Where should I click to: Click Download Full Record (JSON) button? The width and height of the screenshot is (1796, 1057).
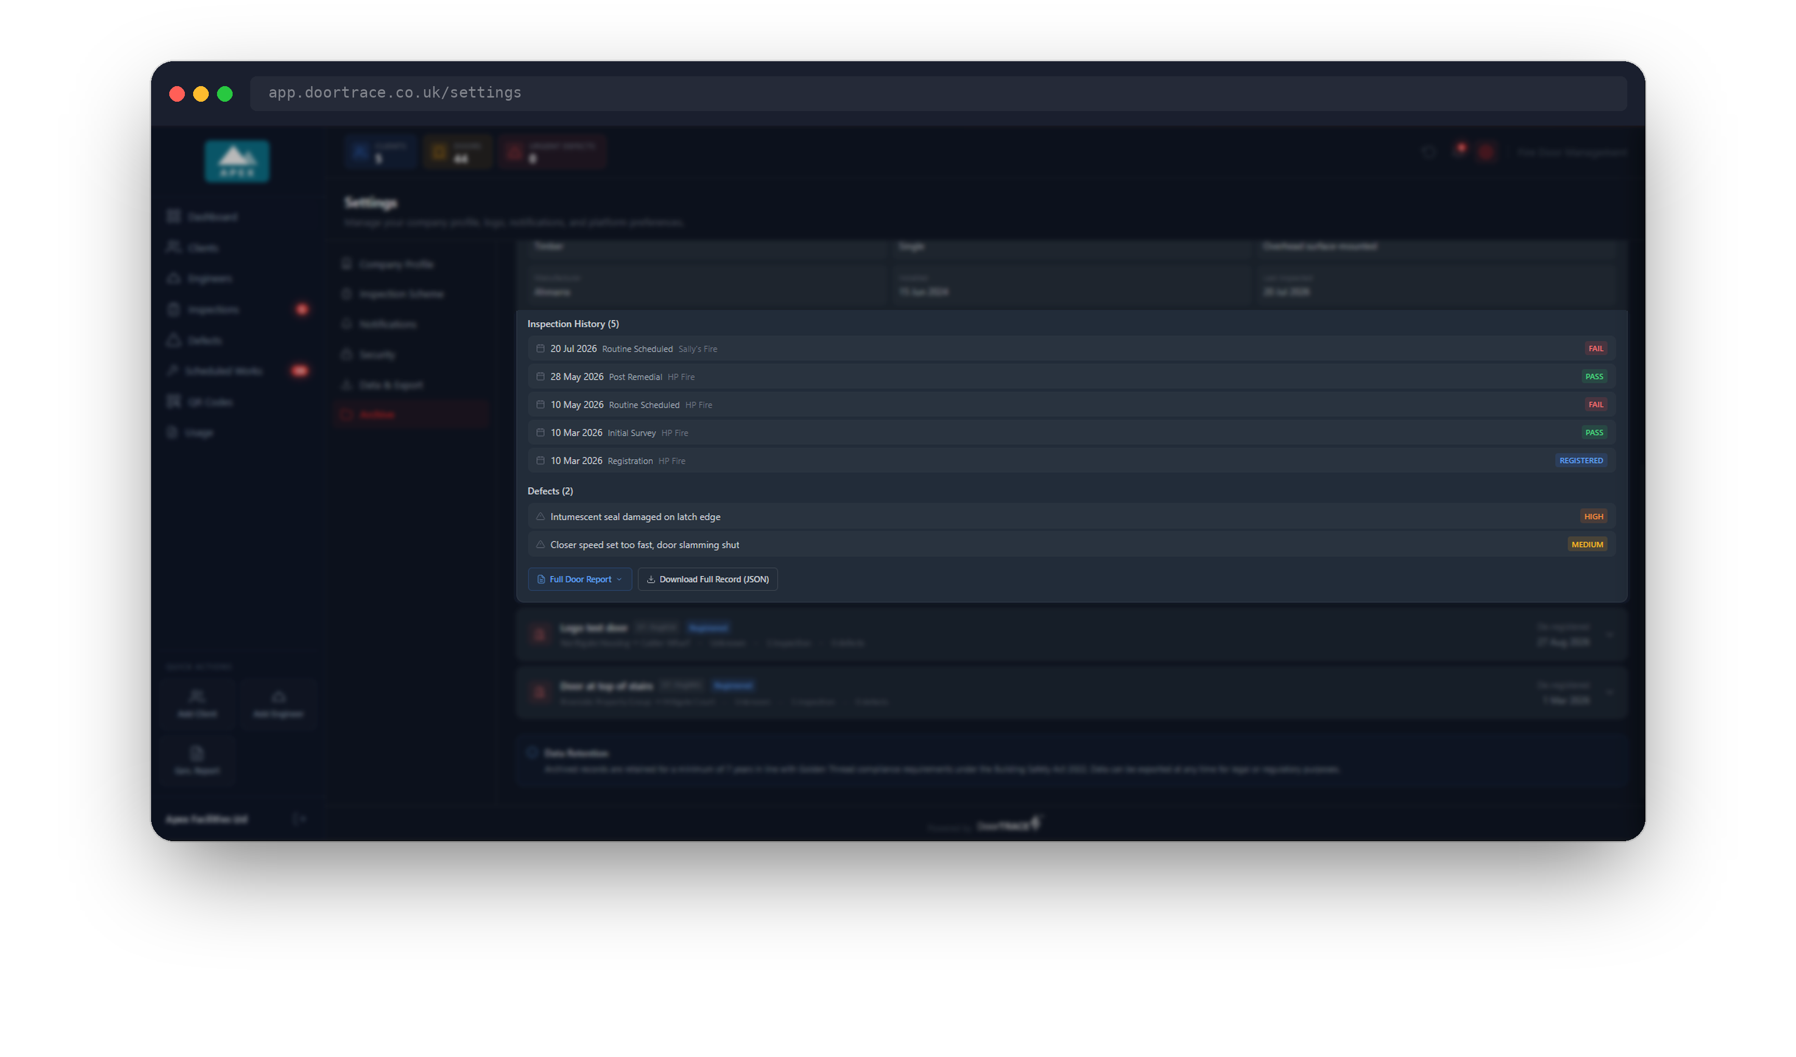point(707,579)
